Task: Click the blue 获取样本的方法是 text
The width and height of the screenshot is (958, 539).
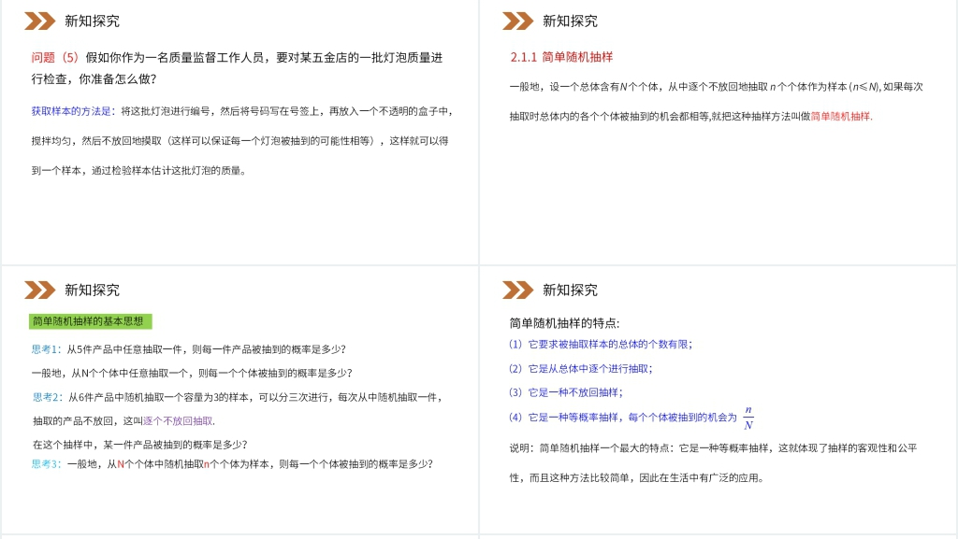Action: point(73,111)
